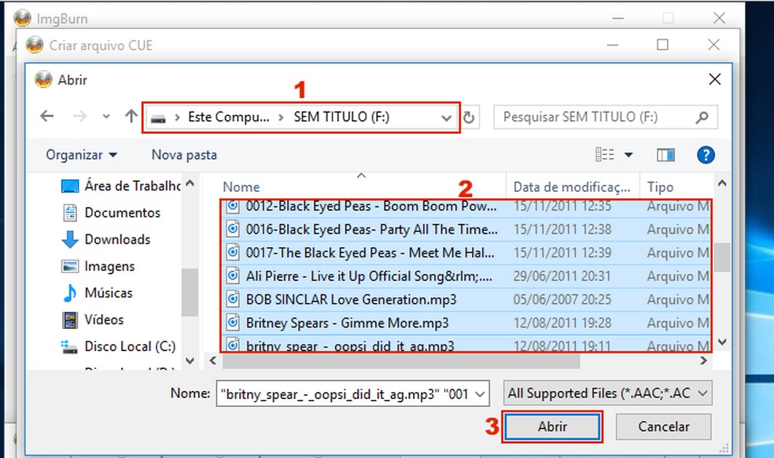
Task: Click the file list vertical scrollbar thumb
Action: (x=722, y=257)
